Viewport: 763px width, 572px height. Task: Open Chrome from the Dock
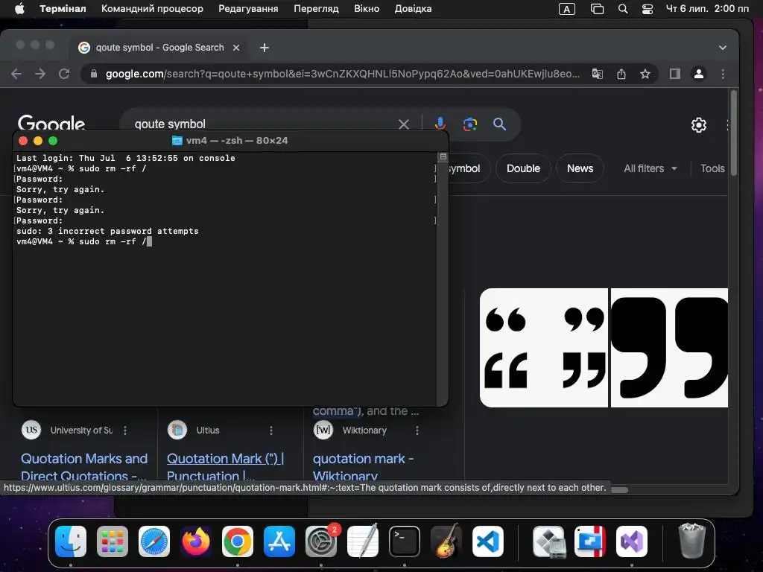point(238,541)
